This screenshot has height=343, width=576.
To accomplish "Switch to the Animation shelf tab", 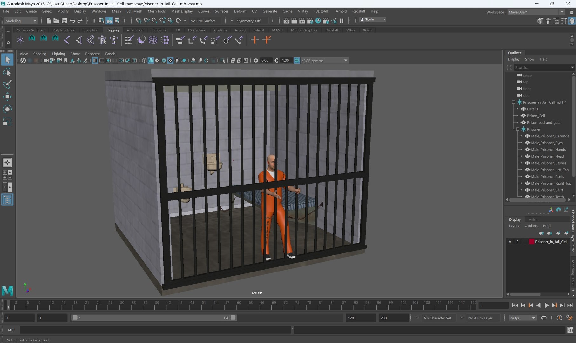I will click(135, 30).
